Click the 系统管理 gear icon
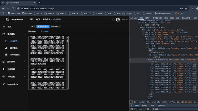The height and width of the screenshot is (111, 198). pyautogui.click(x=3, y=69)
